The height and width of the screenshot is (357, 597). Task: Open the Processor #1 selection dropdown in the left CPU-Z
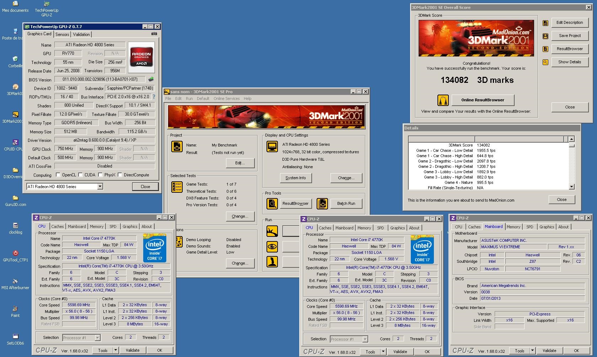point(97,338)
